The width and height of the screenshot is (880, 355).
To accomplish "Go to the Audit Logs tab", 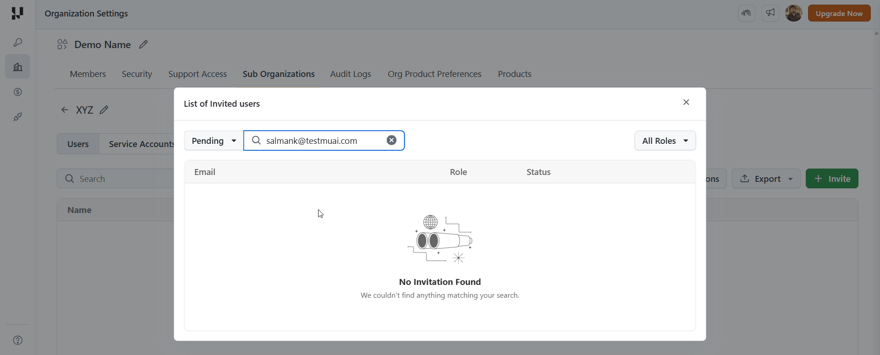I will point(351,74).
